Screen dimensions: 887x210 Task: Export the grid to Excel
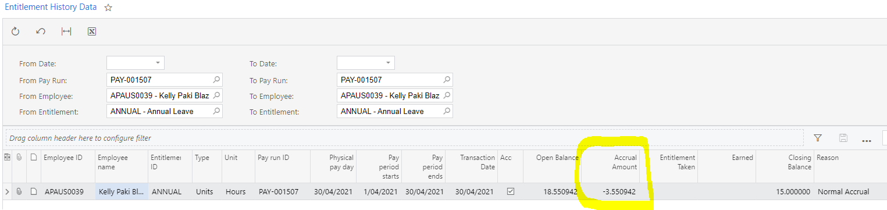click(x=91, y=31)
